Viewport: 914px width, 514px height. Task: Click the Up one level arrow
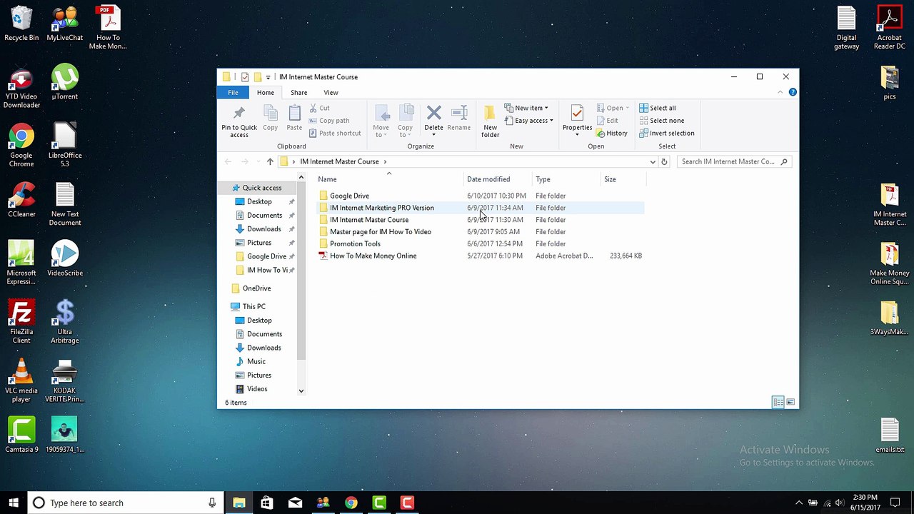[270, 161]
